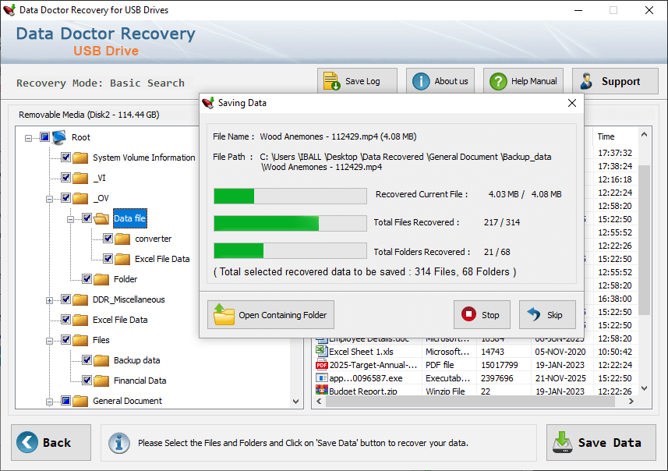Click the DDR_Miscellaneous folder icon
The image size is (668, 471).
[x=80, y=299]
